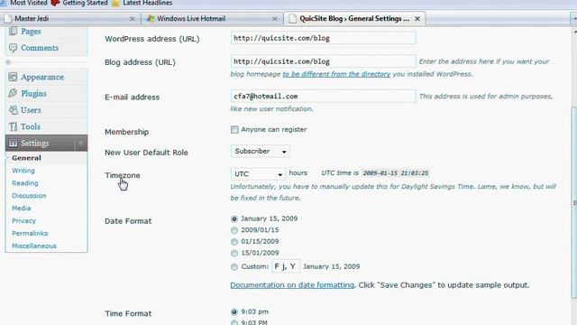Open Documentation on date formatting link
The height and width of the screenshot is (325, 577).
tap(292, 285)
